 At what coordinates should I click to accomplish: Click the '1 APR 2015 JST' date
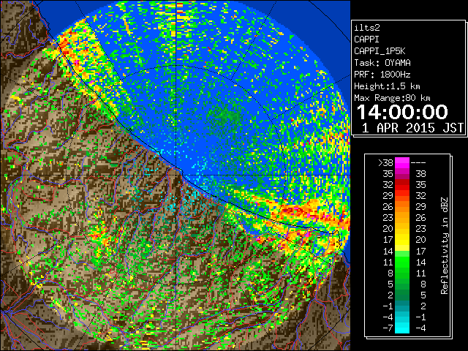(412, 128)
